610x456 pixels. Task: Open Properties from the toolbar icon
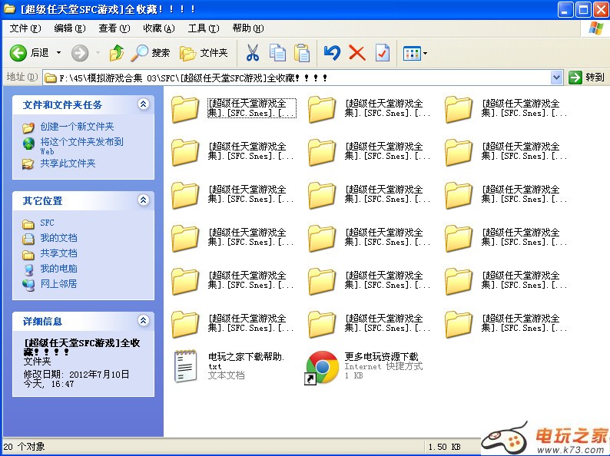[383, 53]
